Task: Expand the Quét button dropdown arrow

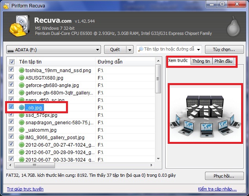Action: point(130,50)
